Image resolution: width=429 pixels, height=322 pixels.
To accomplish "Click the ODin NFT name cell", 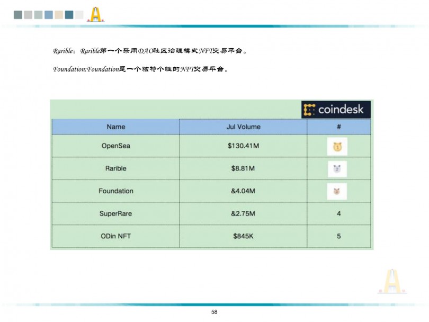I will 116,236.
